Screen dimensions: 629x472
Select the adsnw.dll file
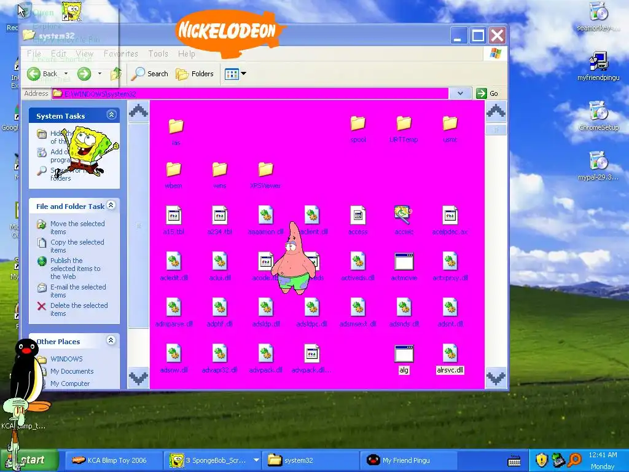pyautogui.click(x=173, y=359)
